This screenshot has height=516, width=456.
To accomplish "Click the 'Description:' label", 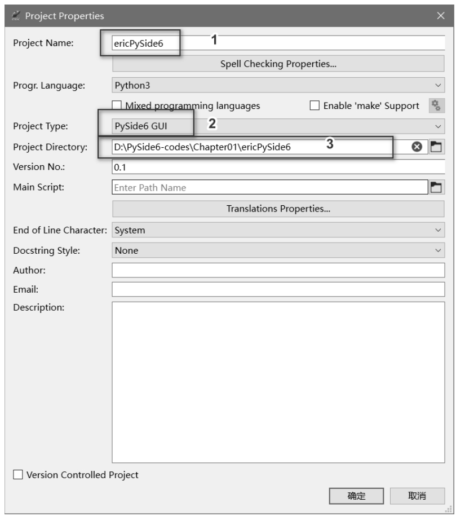I will [38, 307].
